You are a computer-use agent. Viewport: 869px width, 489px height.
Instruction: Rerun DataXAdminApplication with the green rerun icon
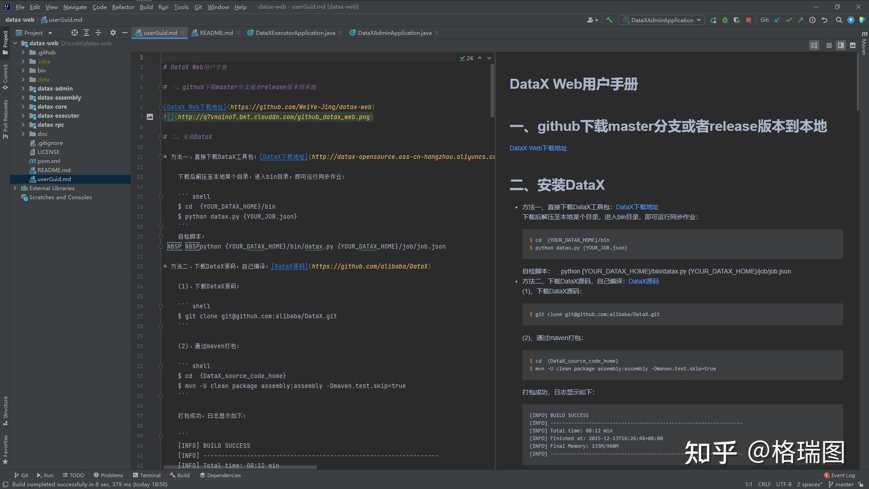pos(713,20)
